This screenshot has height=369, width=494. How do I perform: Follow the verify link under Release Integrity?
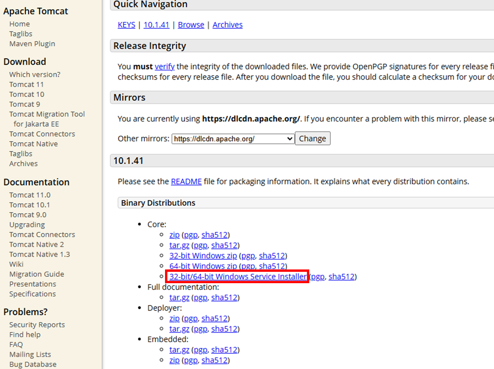165,66
